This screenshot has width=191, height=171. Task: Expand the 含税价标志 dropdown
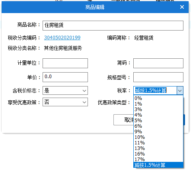[65, 90]
